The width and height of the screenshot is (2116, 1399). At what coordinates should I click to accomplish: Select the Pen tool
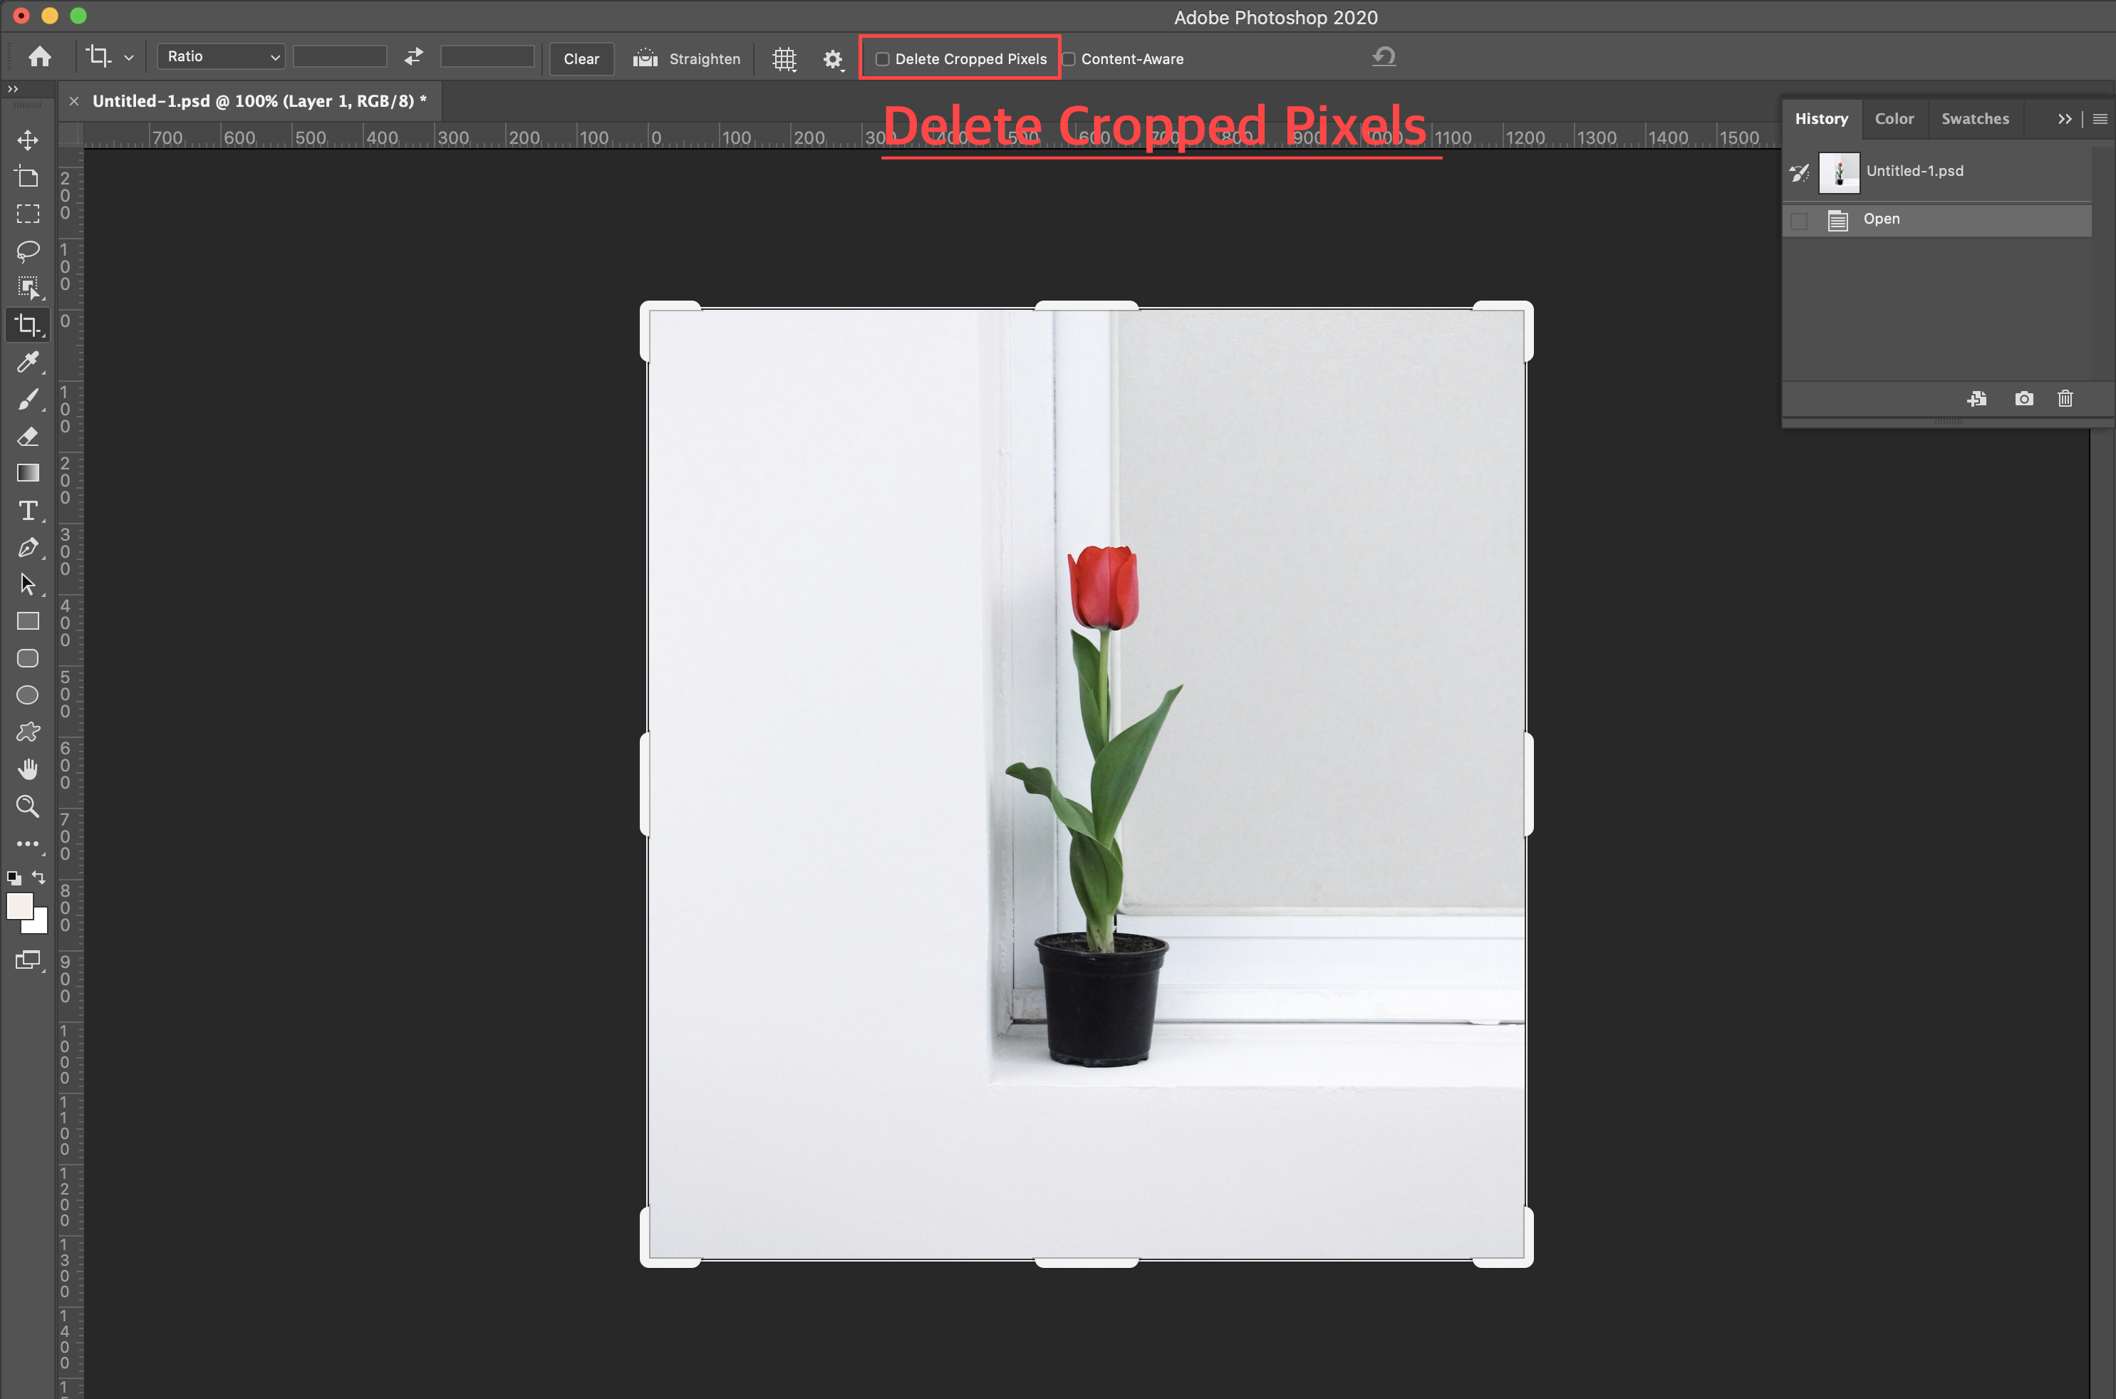28,547
